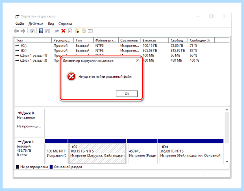Click the Нет данных text under Диск 0
The image size is (244, 191).
(26, 118)
